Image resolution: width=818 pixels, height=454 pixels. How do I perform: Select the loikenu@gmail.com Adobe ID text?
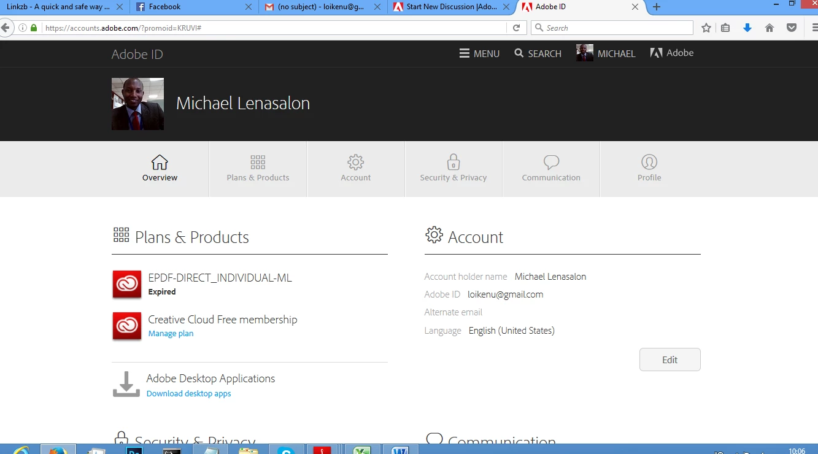coord(506,294)
